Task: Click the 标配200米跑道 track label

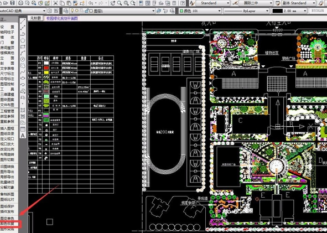Action: pyautogui.click(x=165, y=132)
